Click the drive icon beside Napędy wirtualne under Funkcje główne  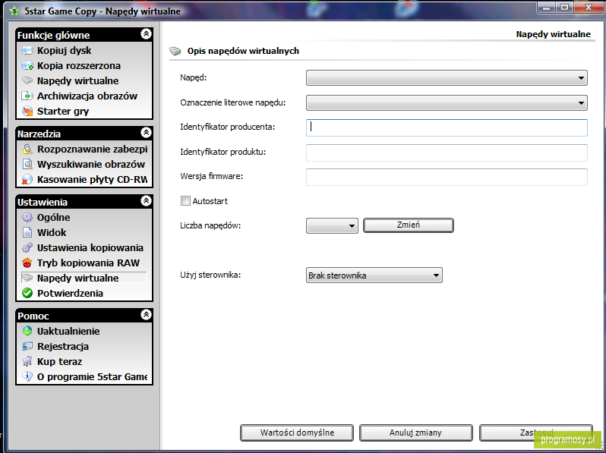click(x=27, y=80)
